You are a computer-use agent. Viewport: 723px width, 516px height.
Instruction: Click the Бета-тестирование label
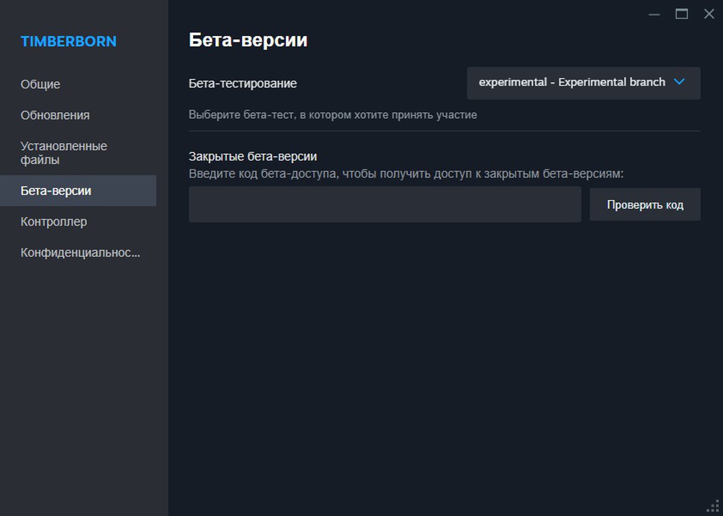[x=243, y=84]
